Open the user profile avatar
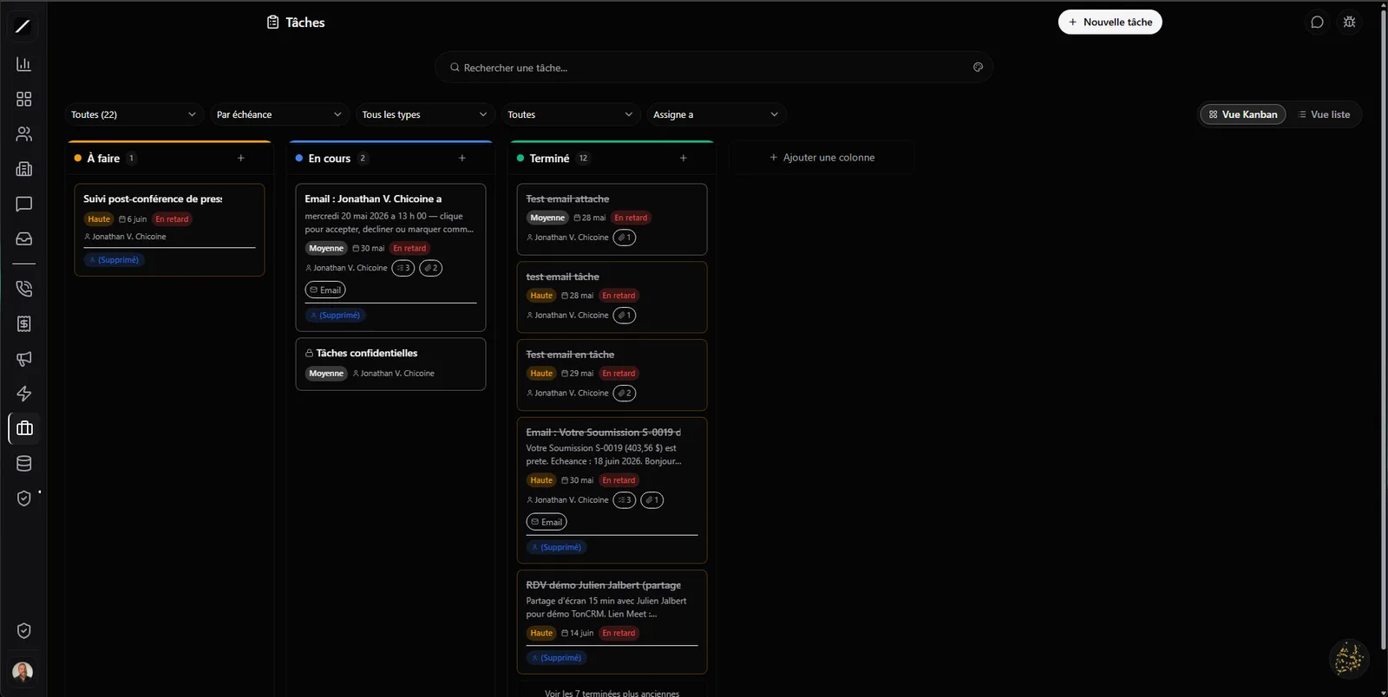The image size is (1388, 697). click(23, 672)
